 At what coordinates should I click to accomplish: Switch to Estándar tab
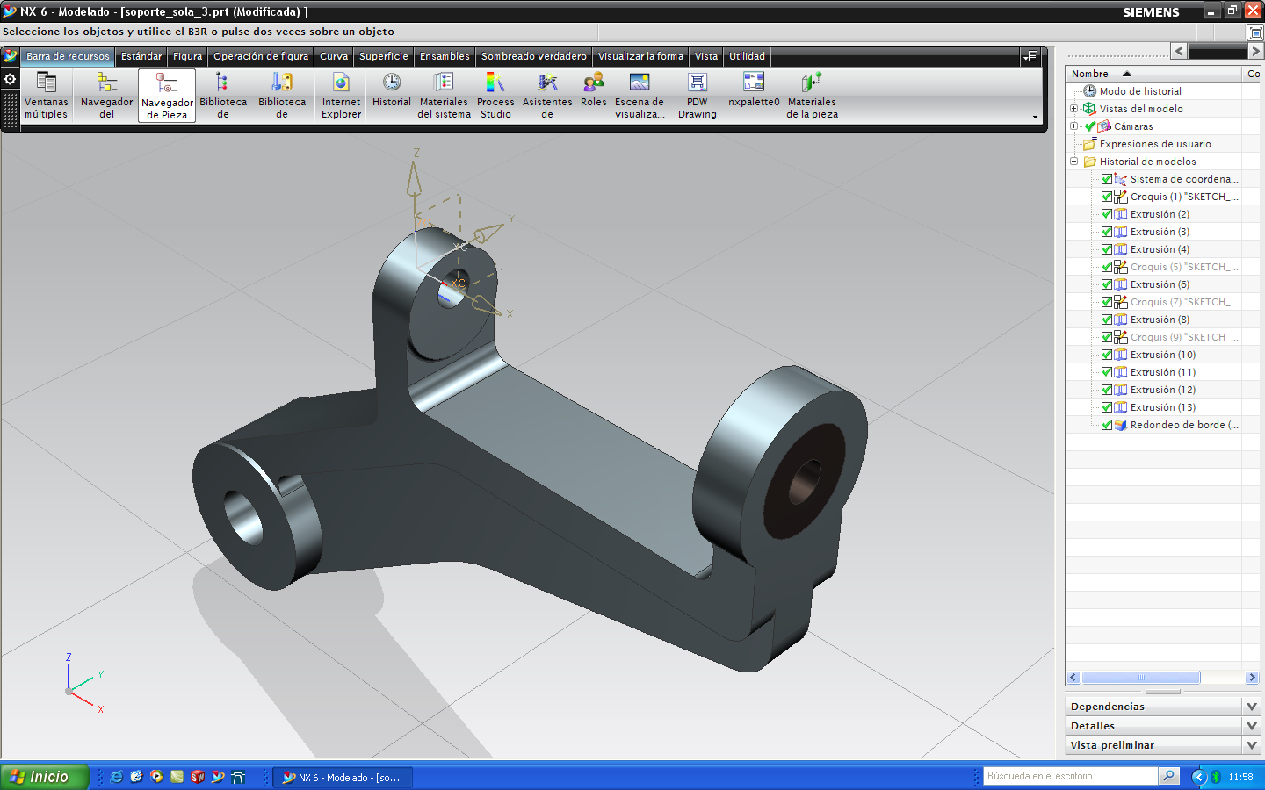pos(141,56)
